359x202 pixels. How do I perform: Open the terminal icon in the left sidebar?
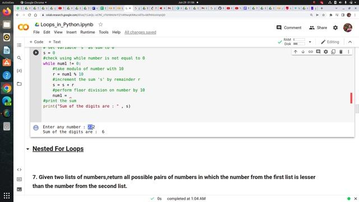pyautogui.click(x=19, y=189)
